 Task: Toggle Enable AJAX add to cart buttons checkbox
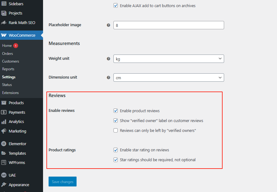point(116,6)
